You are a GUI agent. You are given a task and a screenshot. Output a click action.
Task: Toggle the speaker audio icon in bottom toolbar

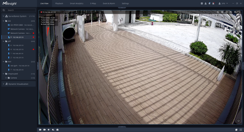point(49,130)
